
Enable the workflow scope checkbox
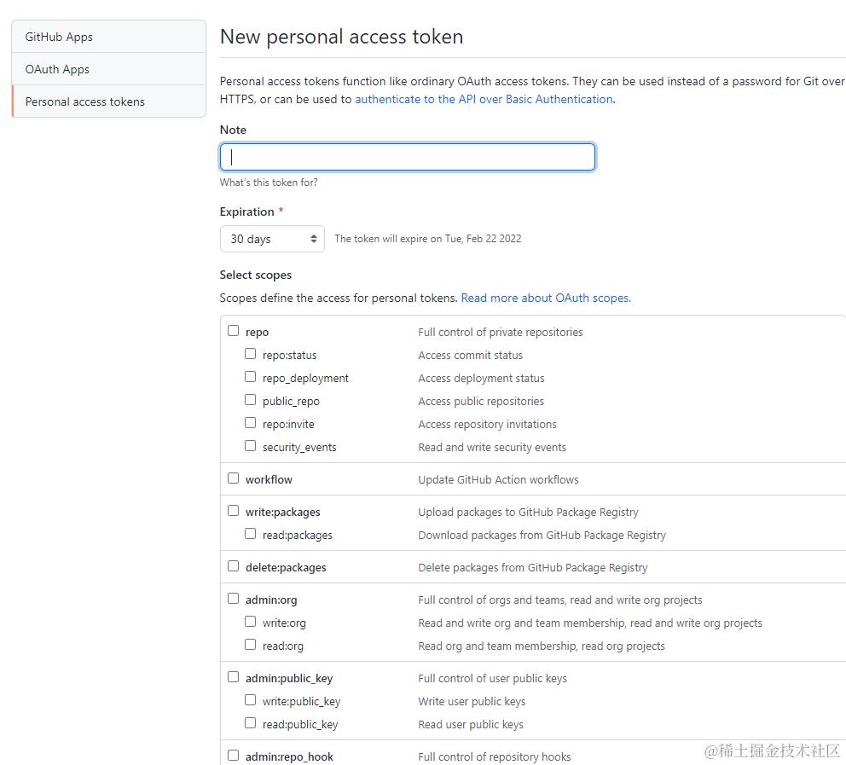point(234,478)
